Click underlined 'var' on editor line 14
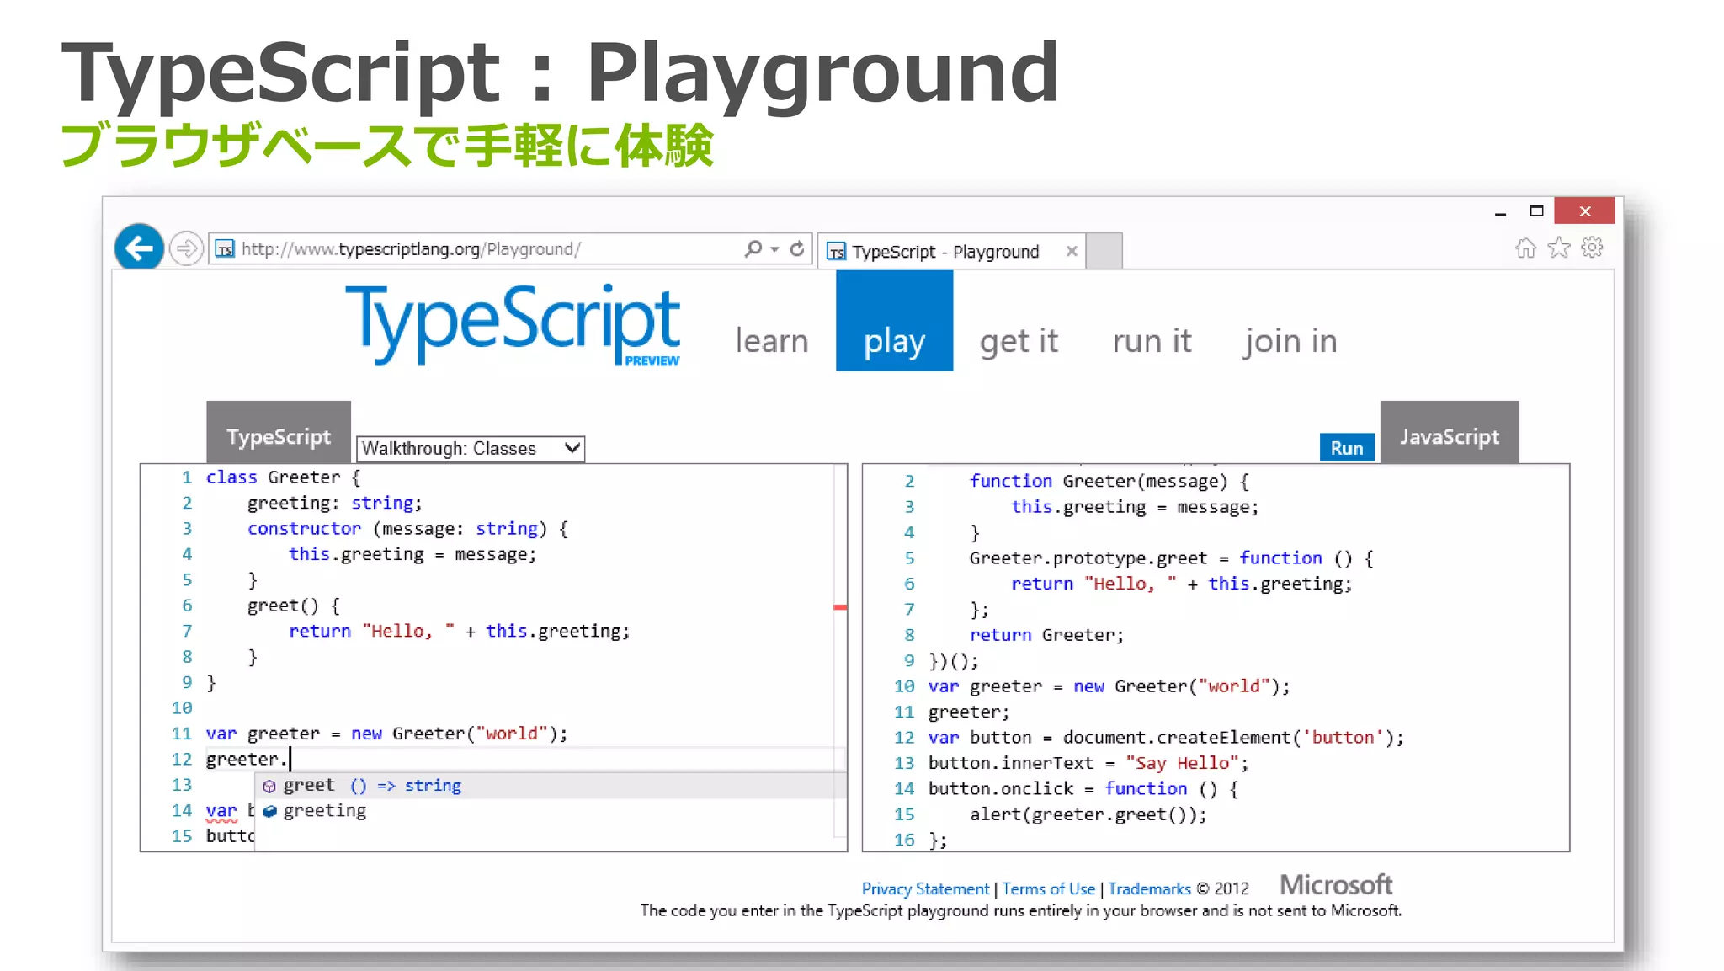Viewport: 1724px width, 971px height. [x=221, y=810]
